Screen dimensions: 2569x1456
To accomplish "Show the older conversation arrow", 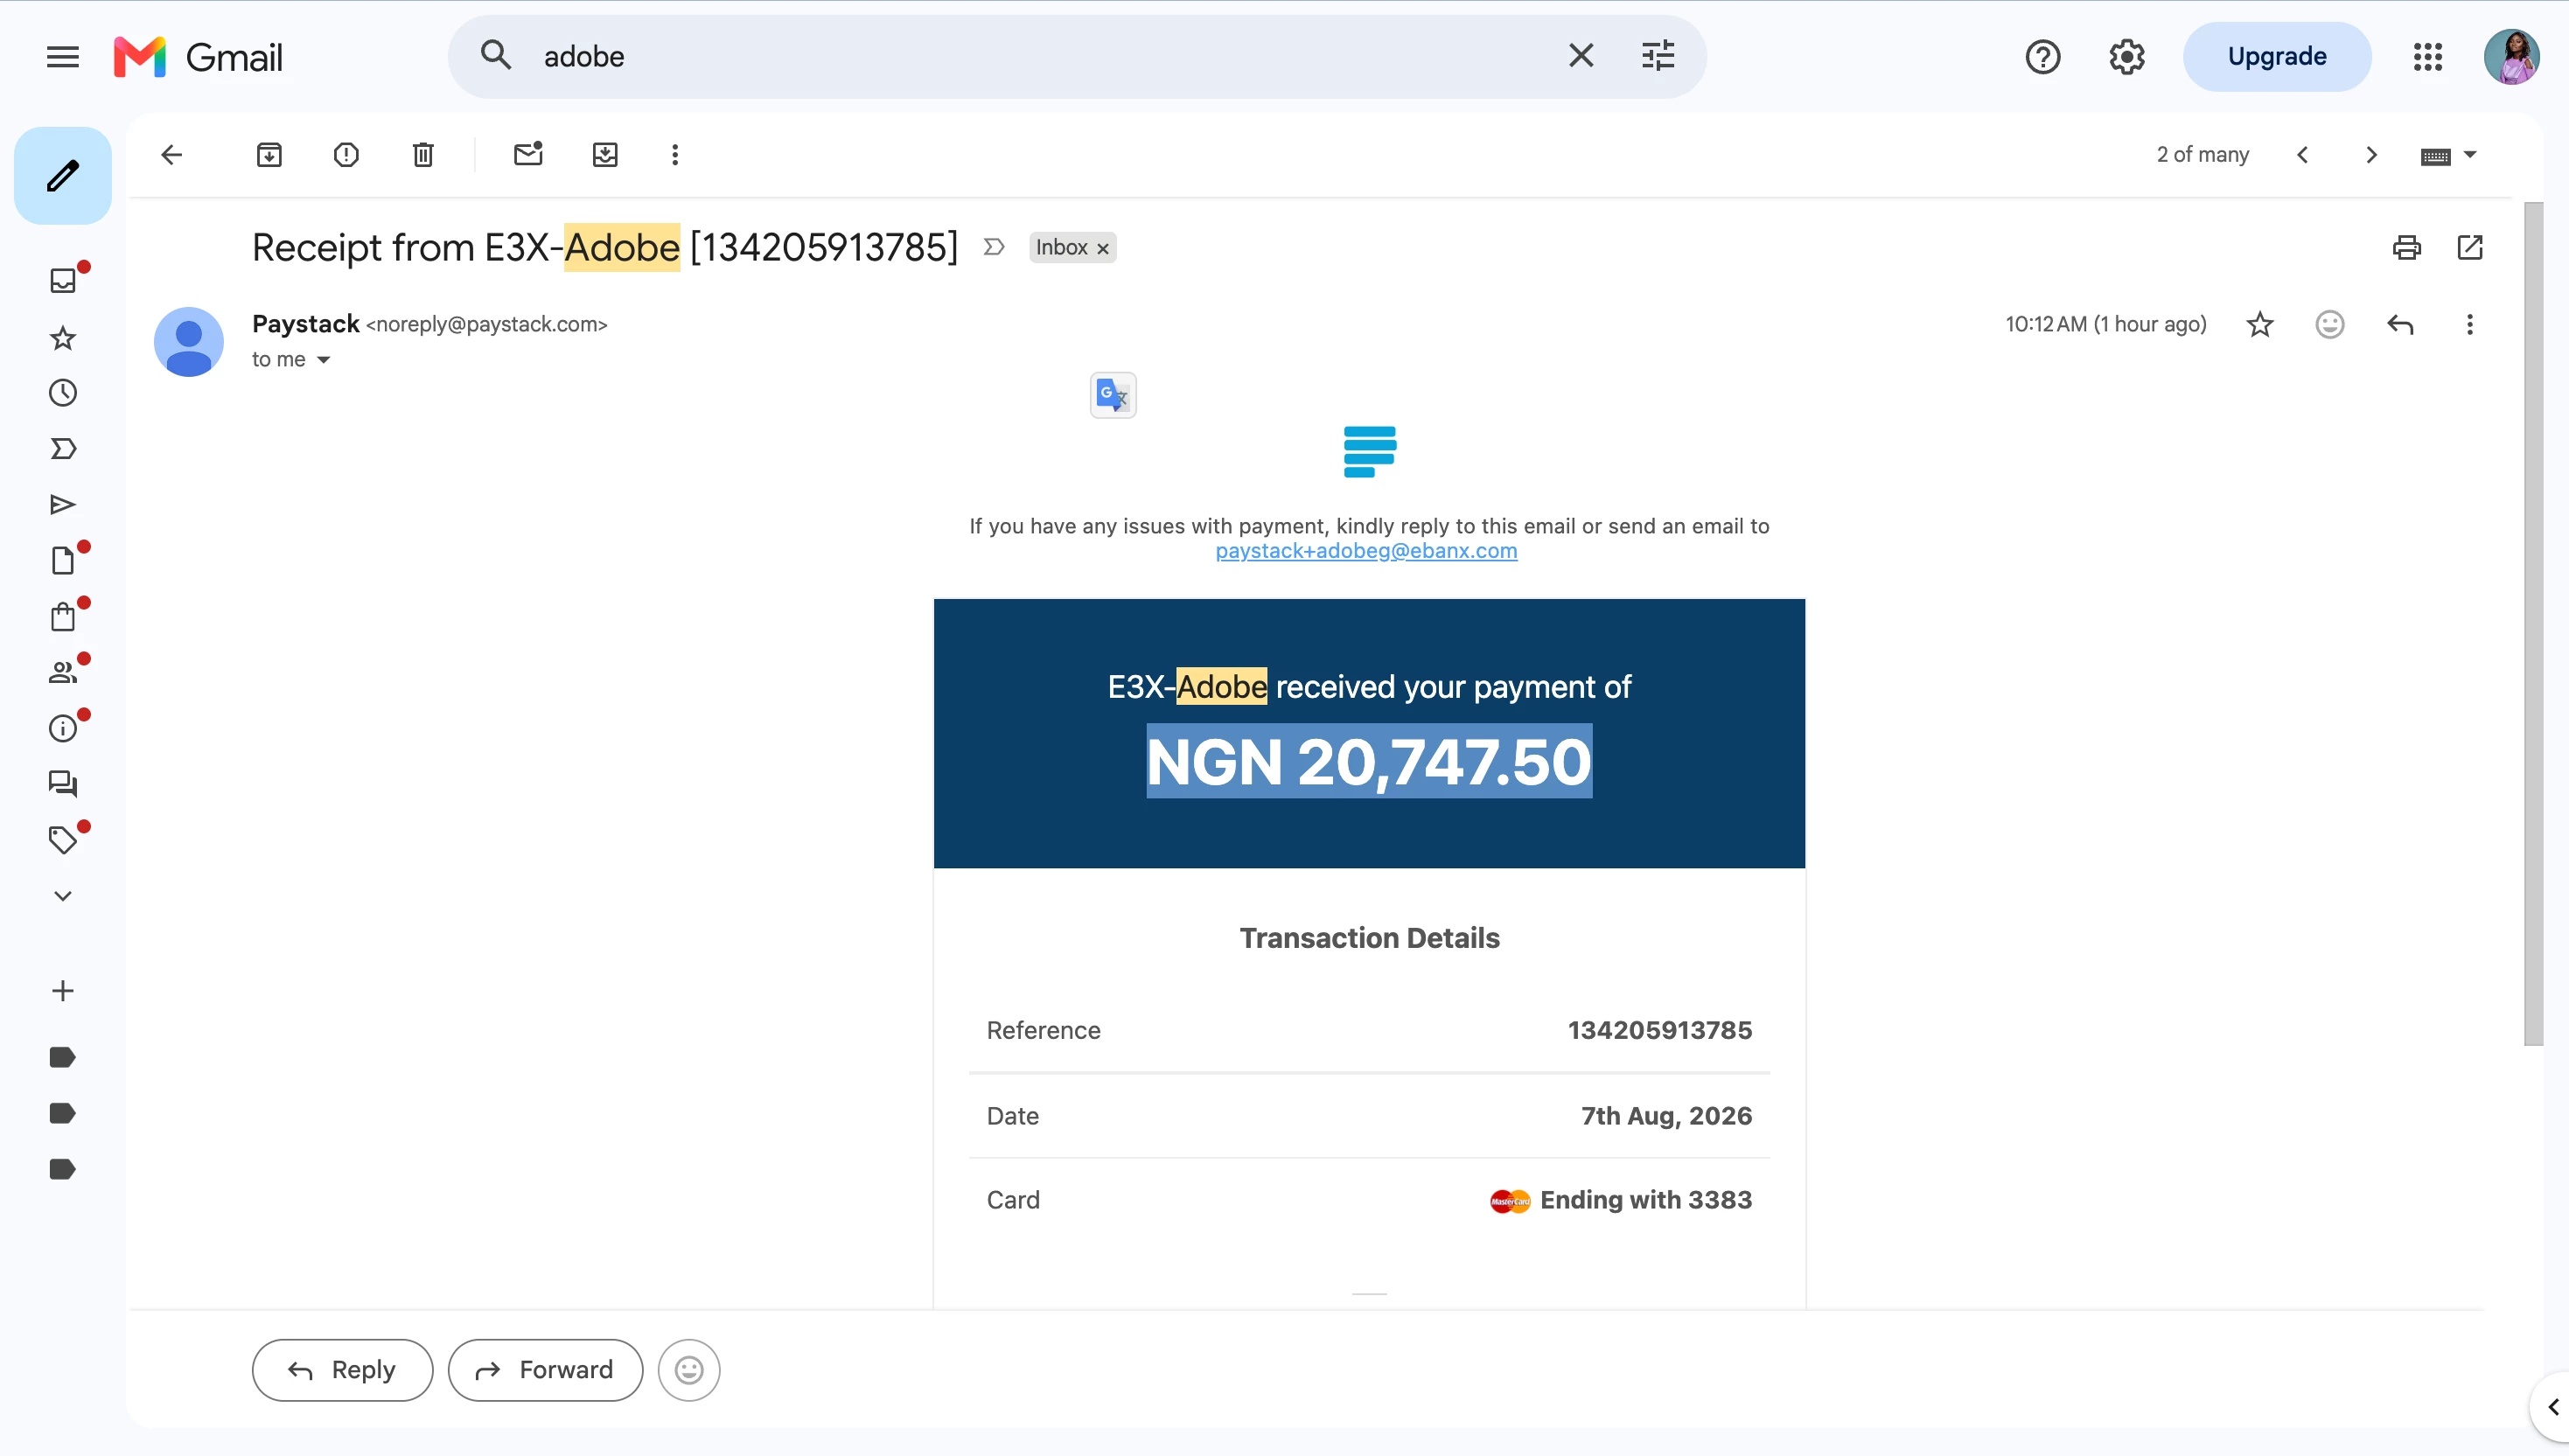I will point(2371,155).
